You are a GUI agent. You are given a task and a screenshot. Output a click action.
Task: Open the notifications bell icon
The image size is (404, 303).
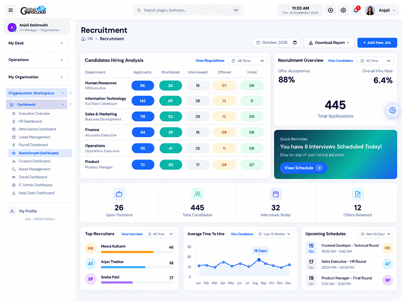point(356,10)
